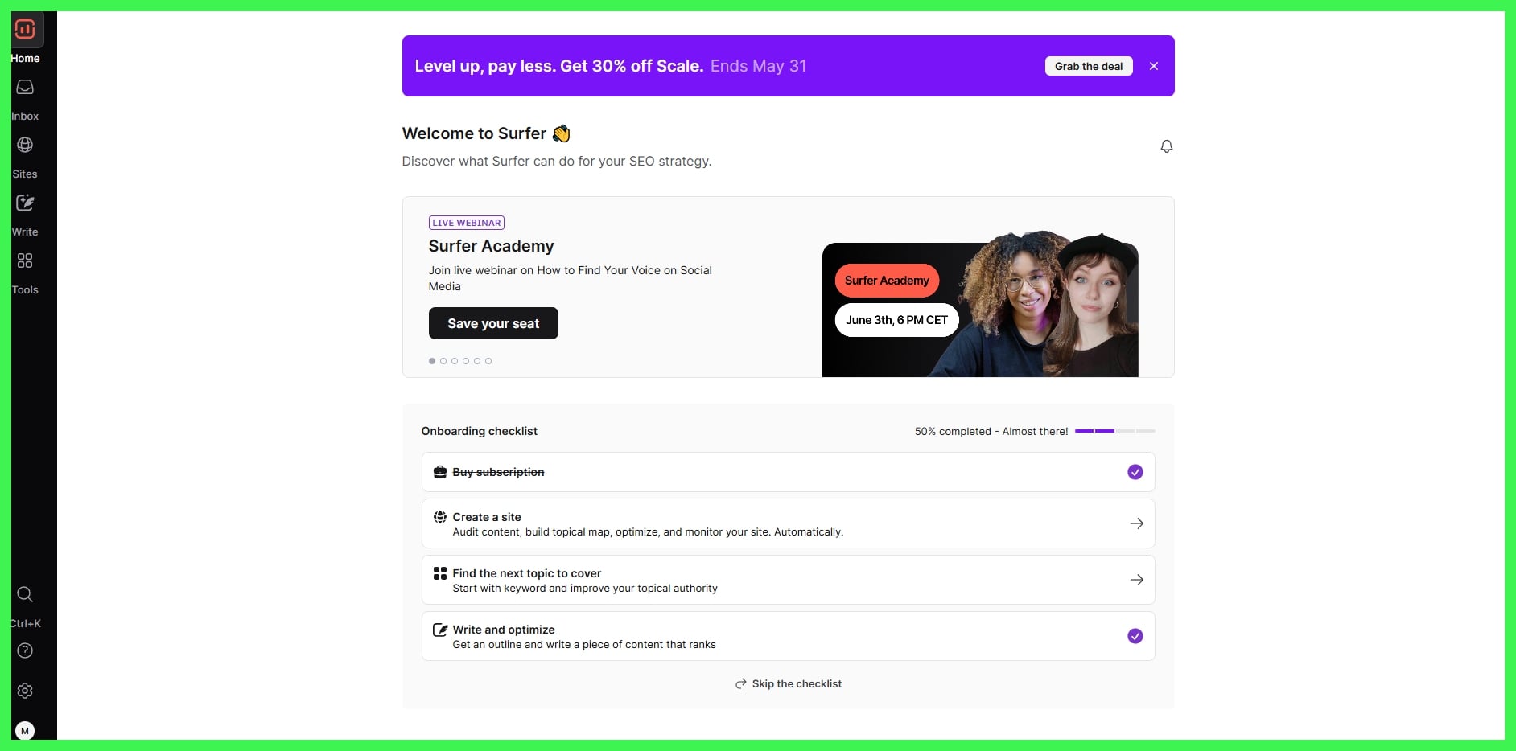Viewport: 1516px width, 751px height.
Task: Click the Surfer logo icon
Action: point(25,30)
